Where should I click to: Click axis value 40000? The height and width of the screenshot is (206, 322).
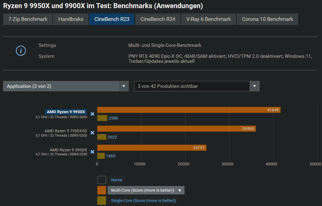click(x=271, y=164)
